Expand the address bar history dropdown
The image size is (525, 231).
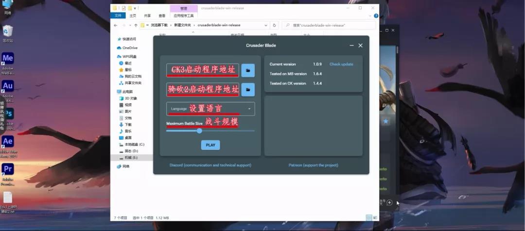coord(266,25)
